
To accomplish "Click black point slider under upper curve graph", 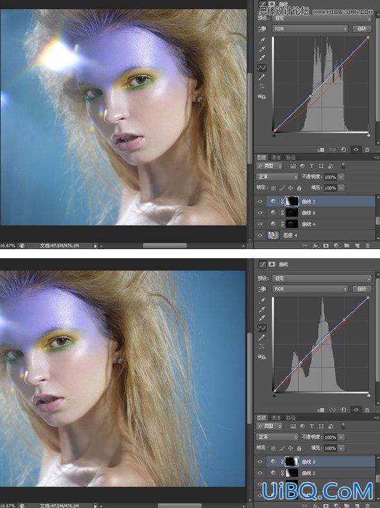I will point(275,135).
